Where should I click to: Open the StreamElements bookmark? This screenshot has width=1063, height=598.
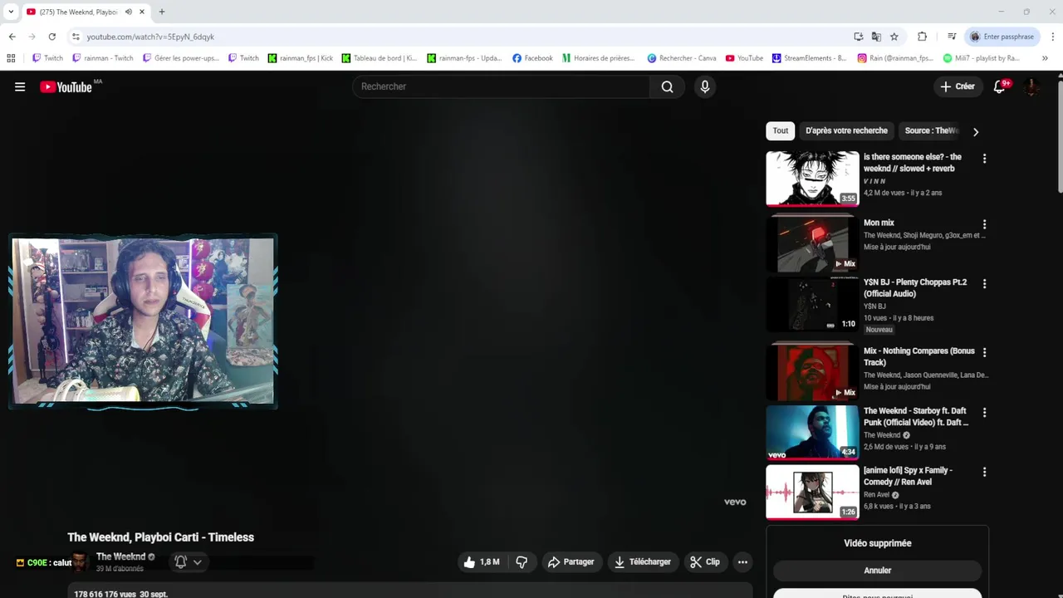[x=809, y=58]
